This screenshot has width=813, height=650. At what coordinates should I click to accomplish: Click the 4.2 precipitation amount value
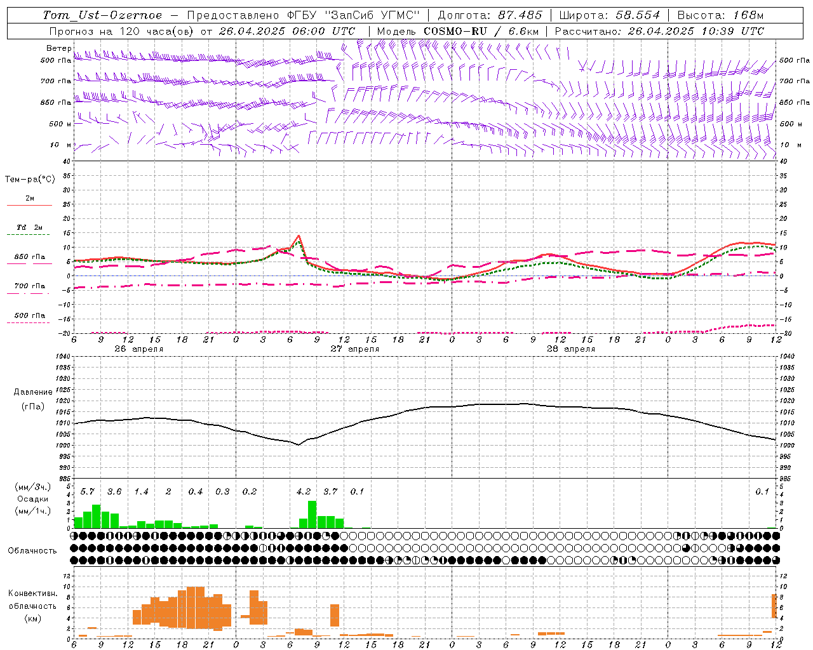tap(304, 492)
